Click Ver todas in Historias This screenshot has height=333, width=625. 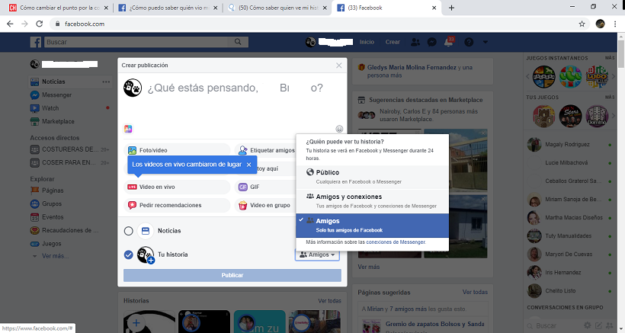[329, 301]
